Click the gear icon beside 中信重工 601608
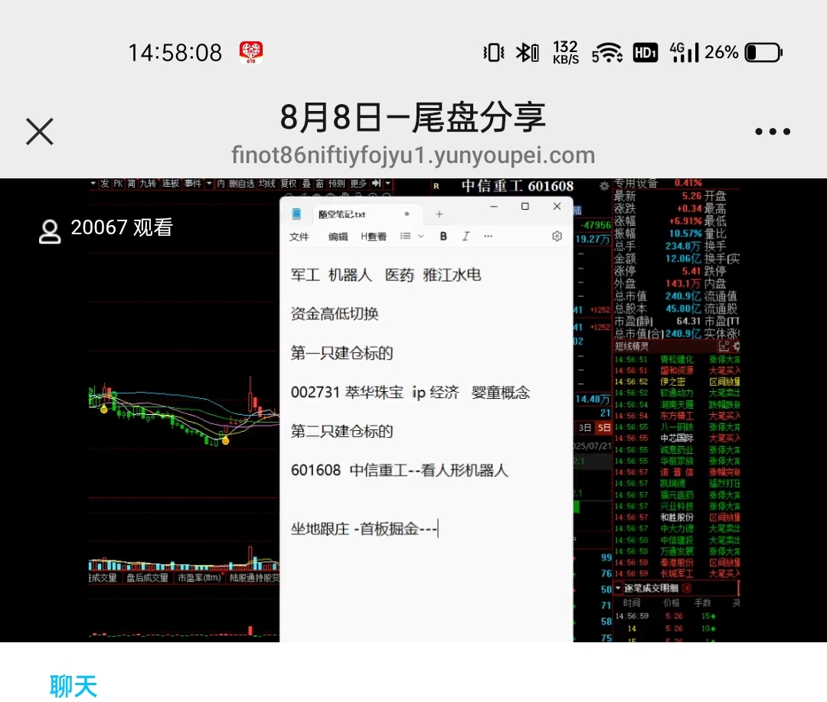 604,186
